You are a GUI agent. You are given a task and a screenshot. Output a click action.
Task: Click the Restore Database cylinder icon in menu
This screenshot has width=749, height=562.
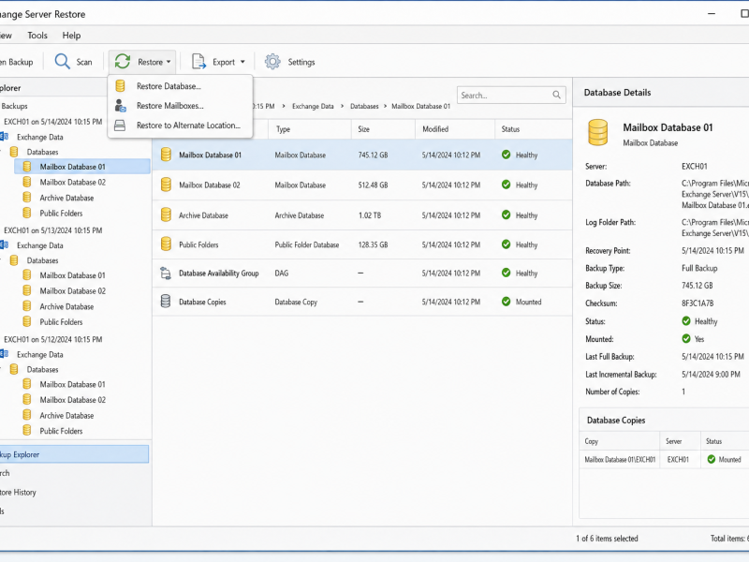121,86
